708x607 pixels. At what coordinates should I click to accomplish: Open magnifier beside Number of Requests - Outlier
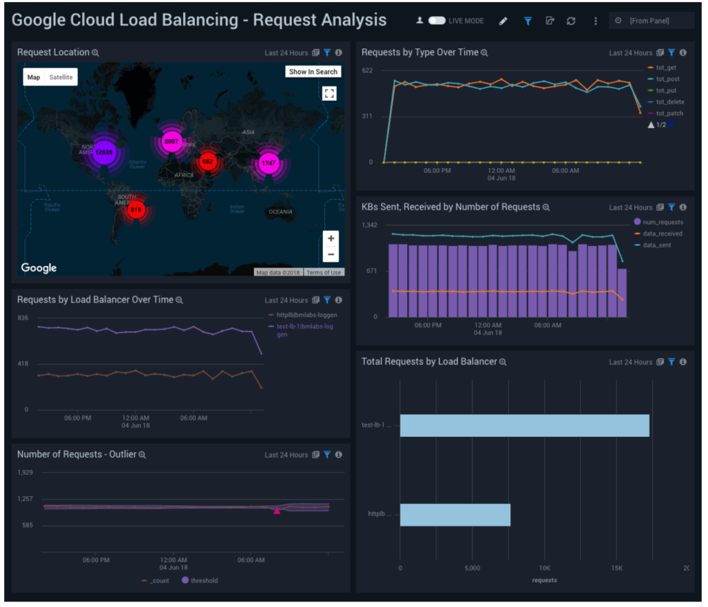[x=142, y=455]
